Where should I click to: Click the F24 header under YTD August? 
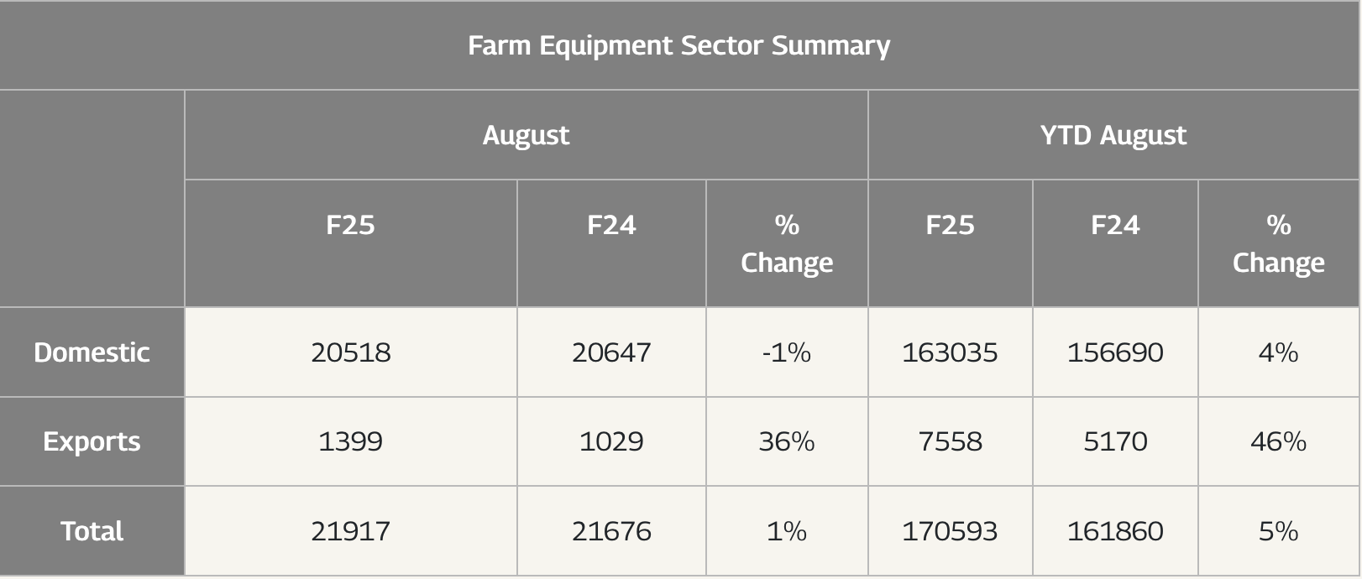(1114, 225)
